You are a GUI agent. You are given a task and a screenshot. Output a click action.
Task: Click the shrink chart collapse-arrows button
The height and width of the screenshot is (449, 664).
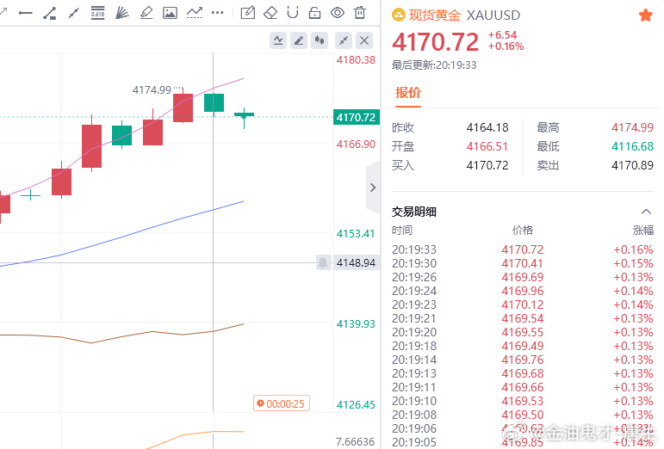pos(344,40)
